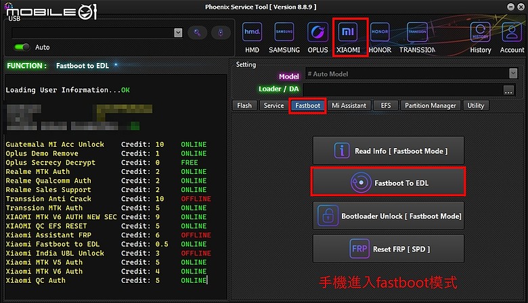528x303 pixels.
Task: Select 'XIAOMI MTK V6 AUTH NEW SEC' line
Action: (106, 217)
